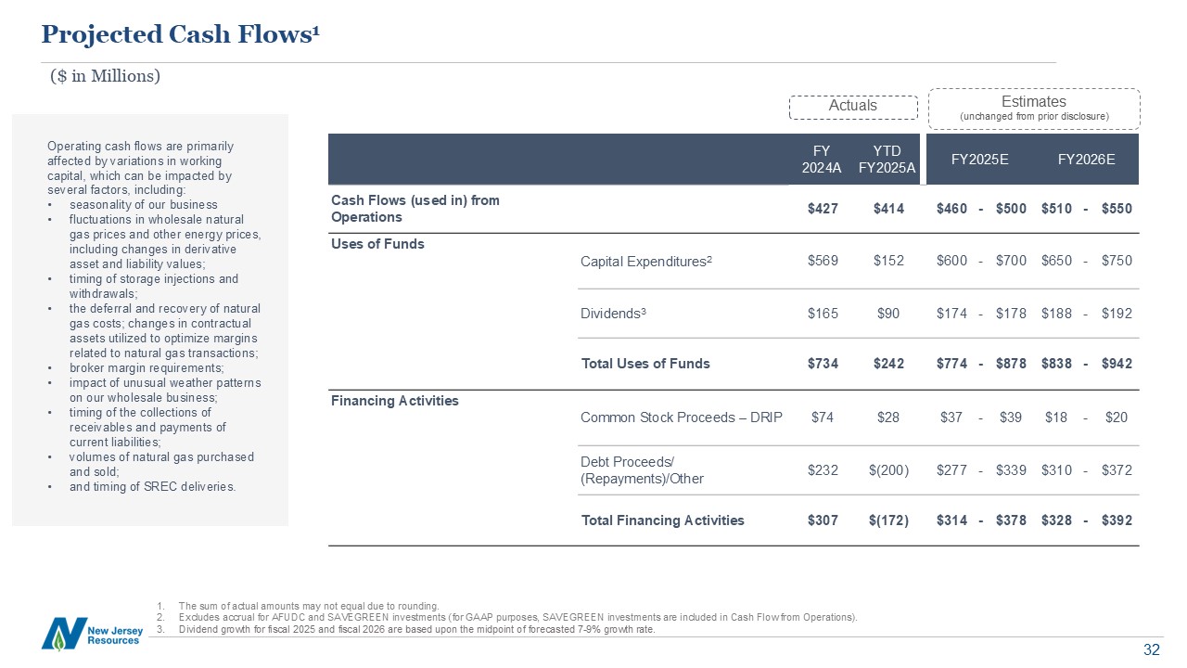Select the Total Uses of Funds label

(645, 364)
